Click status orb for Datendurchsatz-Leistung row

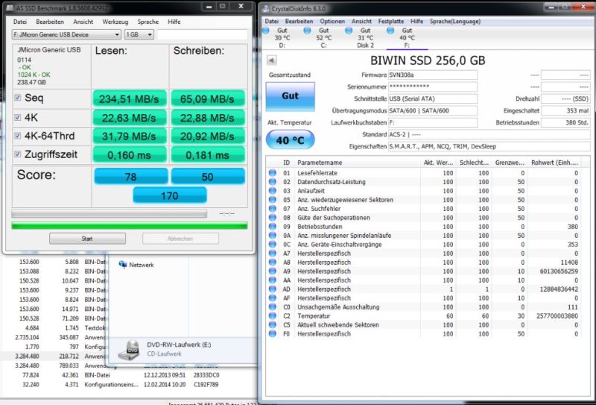point(272,182)
